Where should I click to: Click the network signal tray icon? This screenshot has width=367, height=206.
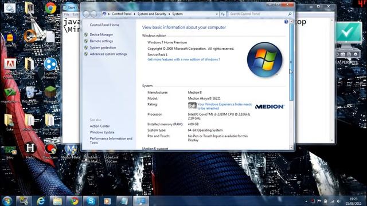(333, 201)
